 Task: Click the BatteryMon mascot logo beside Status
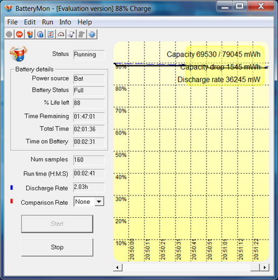point(18,54)
